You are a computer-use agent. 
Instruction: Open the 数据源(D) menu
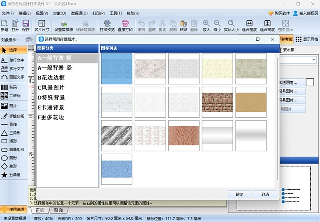coord(79,13)
